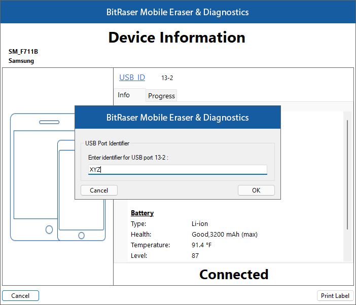The image size is (356, 305).
Task: Click the Health: label
Action: click(141, 234)
